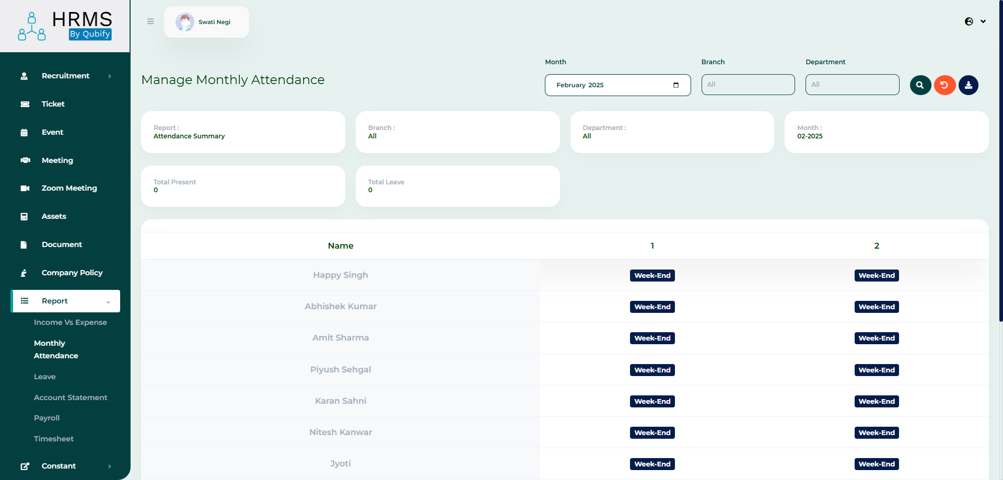
Task: Open the globe language selector
Action: coord(969,21)
